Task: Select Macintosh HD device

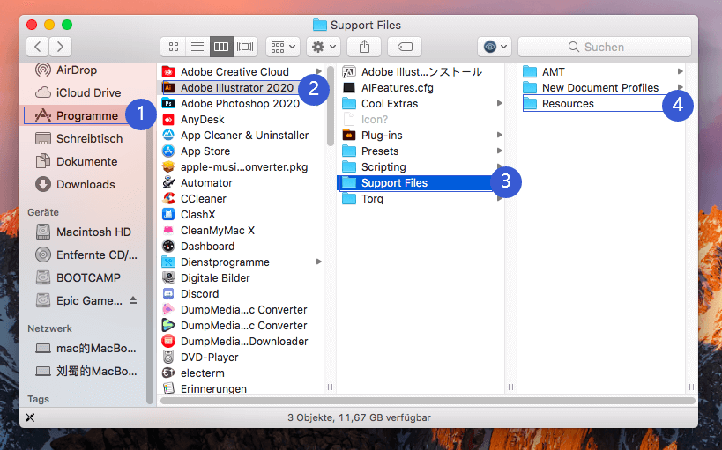Action: pyautogui.click(x=86, y=232)
